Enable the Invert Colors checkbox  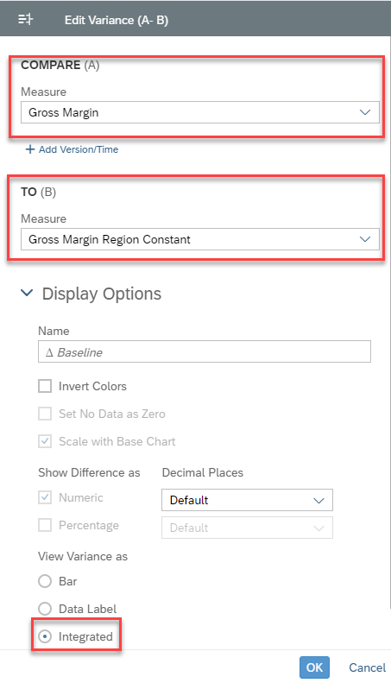click(x=45, y=386)
